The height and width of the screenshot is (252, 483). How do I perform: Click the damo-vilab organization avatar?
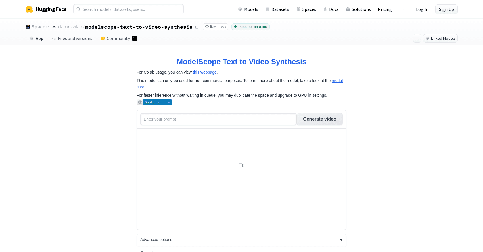[x=54, y=27]
